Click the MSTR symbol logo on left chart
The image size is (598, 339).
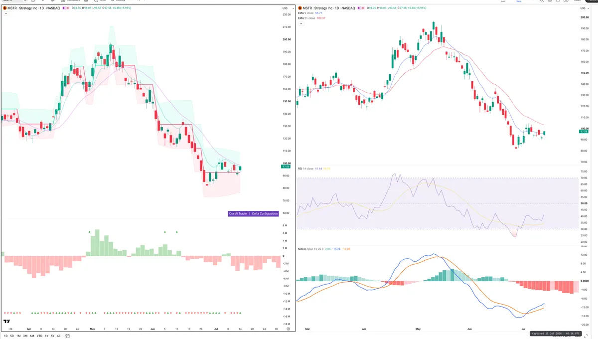pyautogui.click(x=4, y=8)
